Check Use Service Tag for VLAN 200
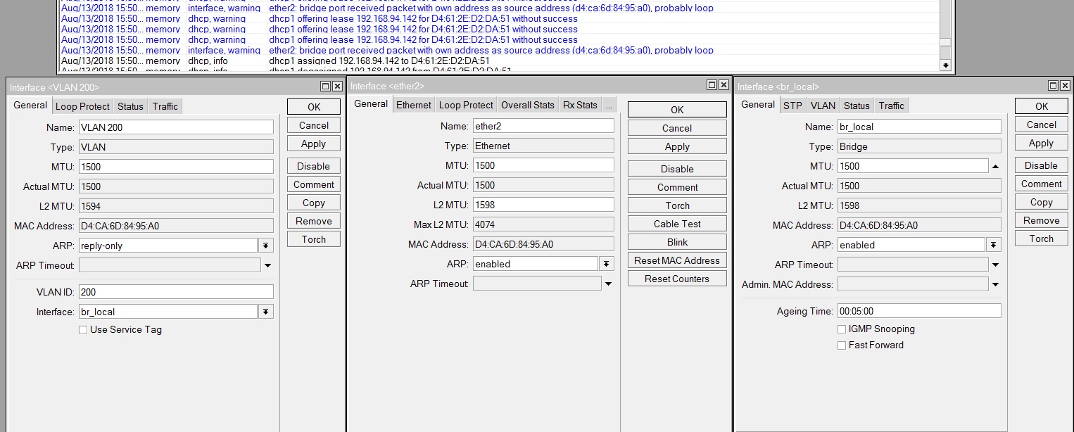Viewport: 1074px width, 432px height. pos(82,329)
